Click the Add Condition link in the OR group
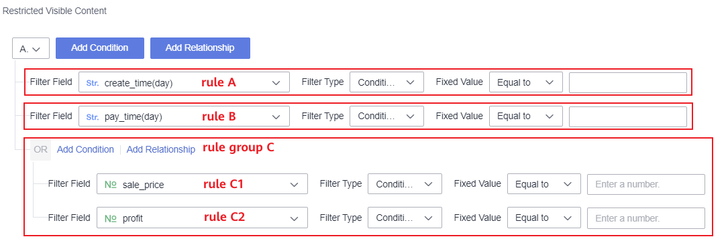Viewport: 728px width, 245px height. (x=85, y=149)
